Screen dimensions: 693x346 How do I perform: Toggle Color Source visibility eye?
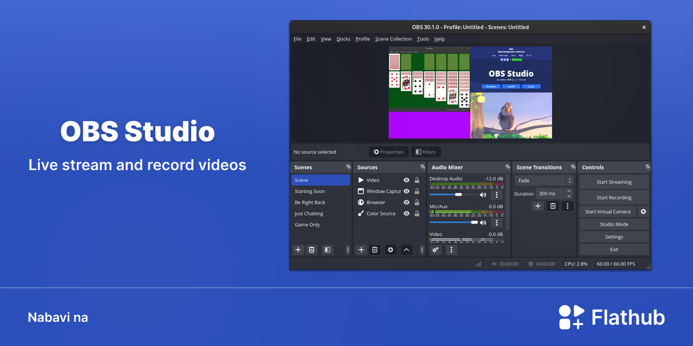tap(407, 213)
